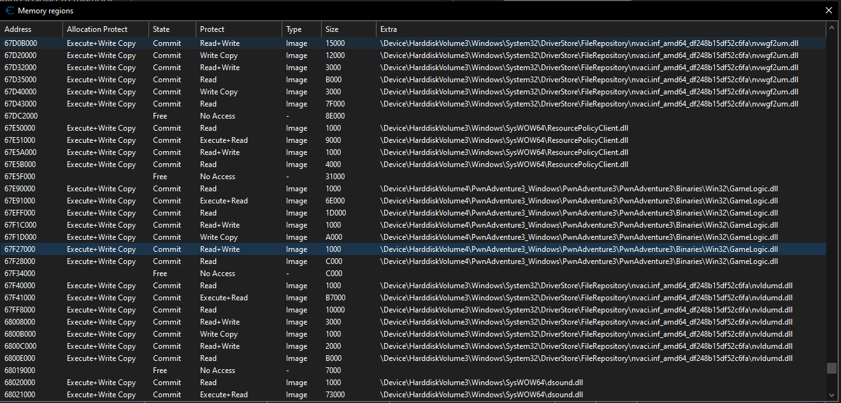Select the row with address 67D0B000
The width and height of the screenshot is (841, 403).
(413, 43)
